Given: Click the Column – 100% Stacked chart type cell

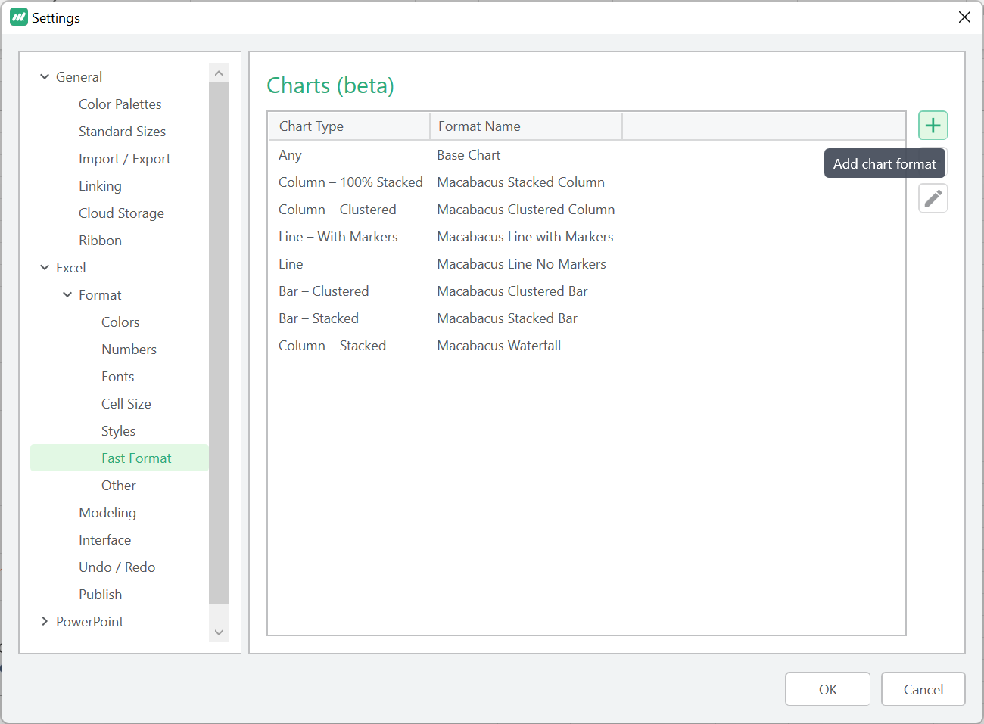Looking at the screenshot, I should pyautogui.click(x=350, y=182).
